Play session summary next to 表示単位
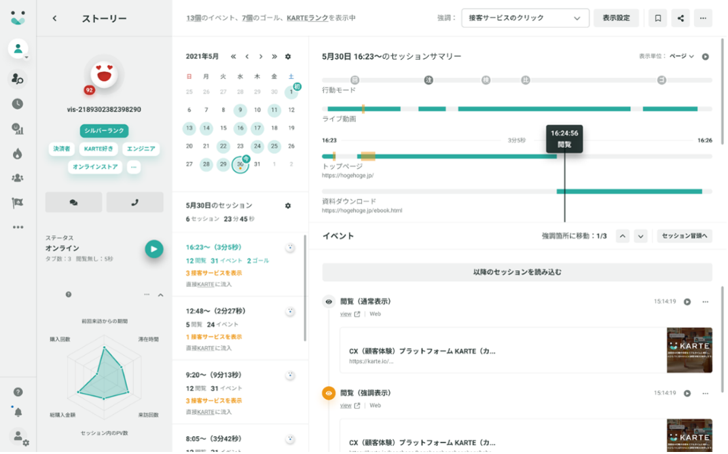 [705, 56]
